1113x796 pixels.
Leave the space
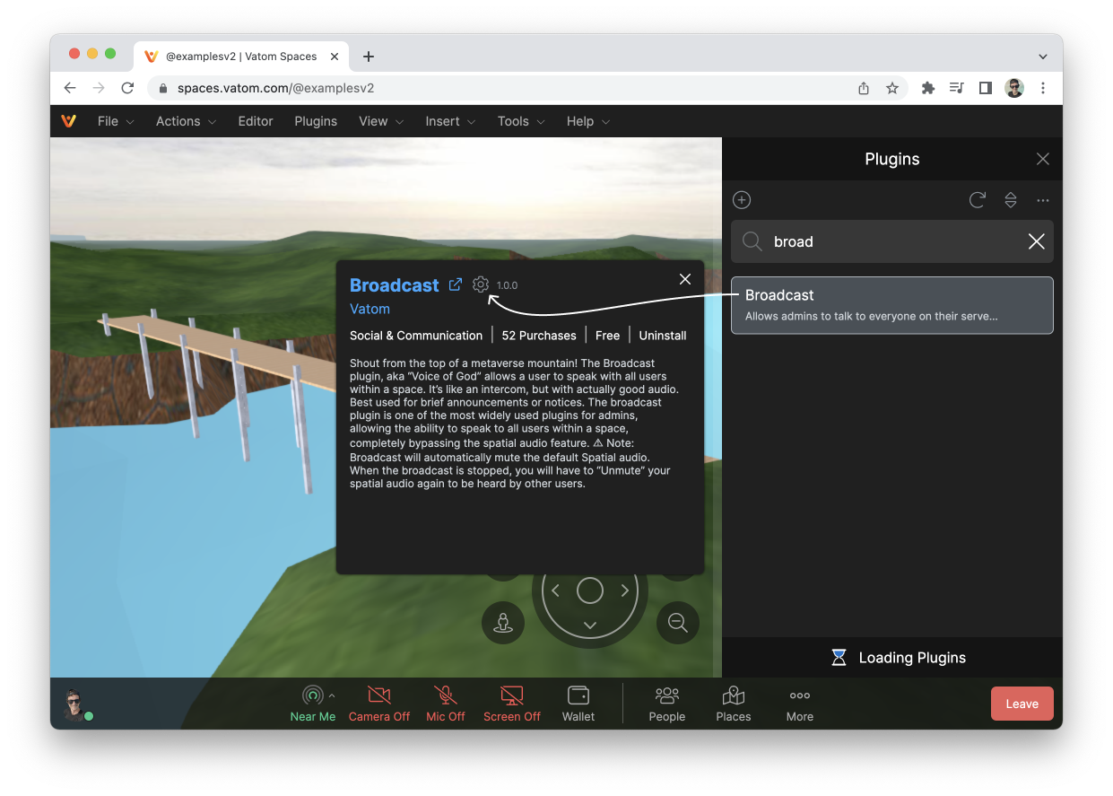[1022, 704]
